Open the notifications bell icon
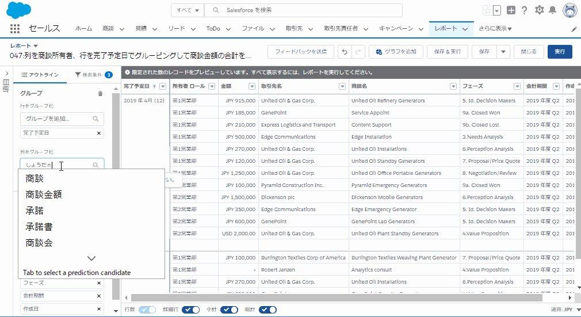The image size is (581, 317). click(552, 10)
